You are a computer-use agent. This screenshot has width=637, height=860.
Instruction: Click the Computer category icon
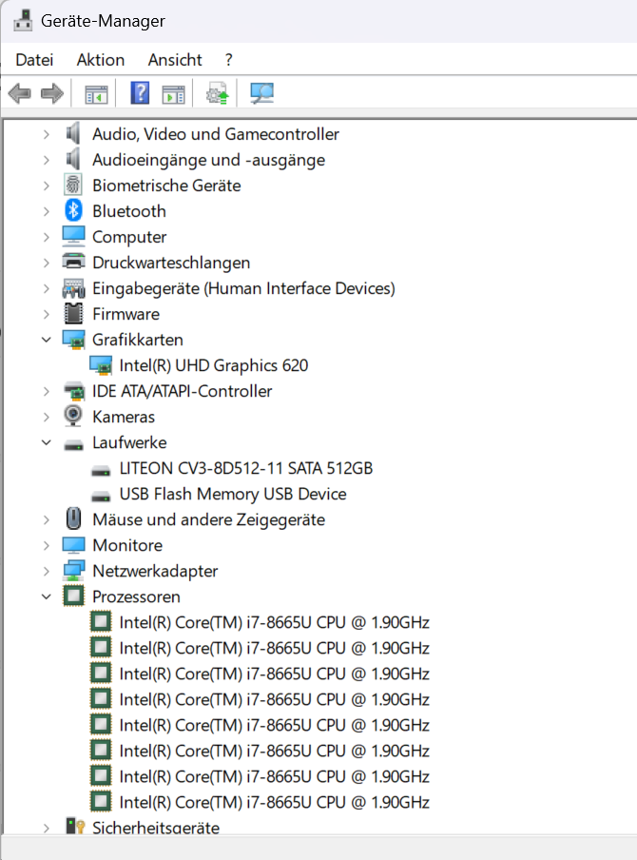tap(73, 236)
